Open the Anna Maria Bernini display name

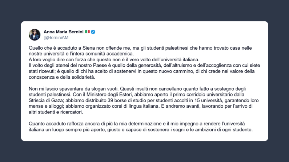(x=64, y=32)
